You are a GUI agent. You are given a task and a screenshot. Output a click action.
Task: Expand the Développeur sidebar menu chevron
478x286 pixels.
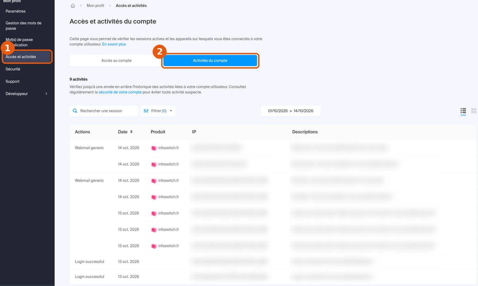(46, 94)
